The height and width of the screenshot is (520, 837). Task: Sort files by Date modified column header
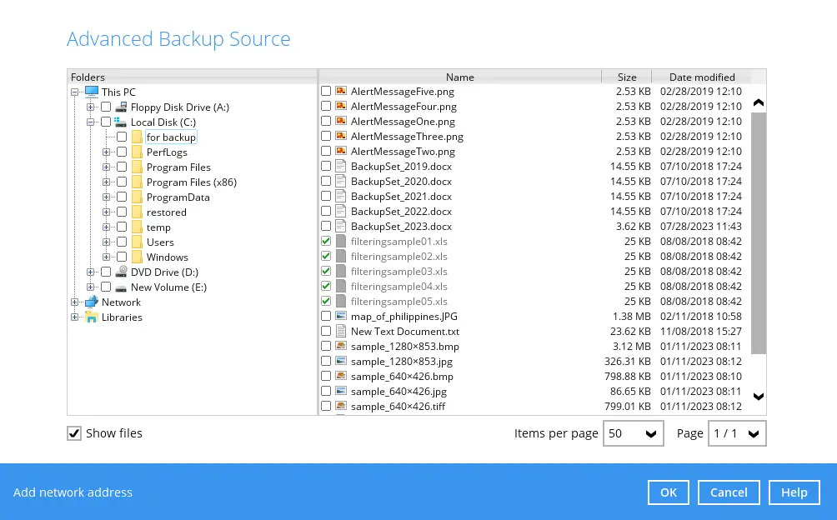(x=701, y=77)
